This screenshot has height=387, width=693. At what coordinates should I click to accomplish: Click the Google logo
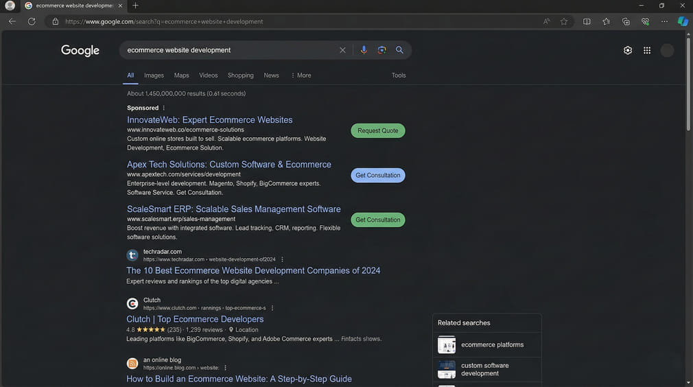[80, 50]
